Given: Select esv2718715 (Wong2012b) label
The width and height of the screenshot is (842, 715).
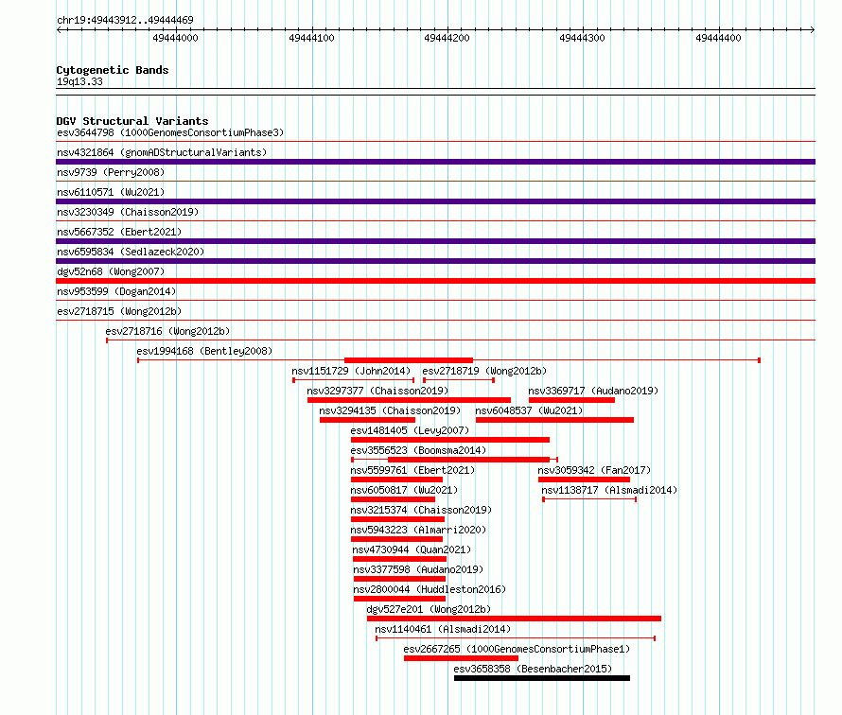Looking at the screenshot, I should (119, 311).
